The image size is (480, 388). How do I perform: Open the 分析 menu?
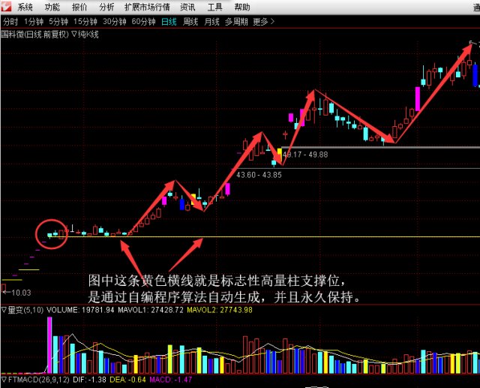point(107,7)
